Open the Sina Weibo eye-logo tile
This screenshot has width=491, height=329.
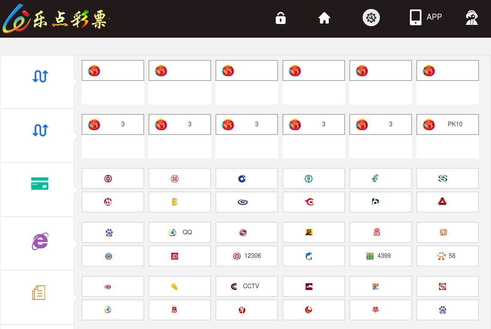tap(113, 286)
